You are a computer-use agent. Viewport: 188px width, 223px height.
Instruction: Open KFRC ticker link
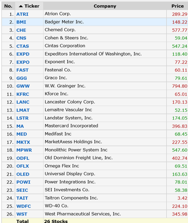pos(23,94)
